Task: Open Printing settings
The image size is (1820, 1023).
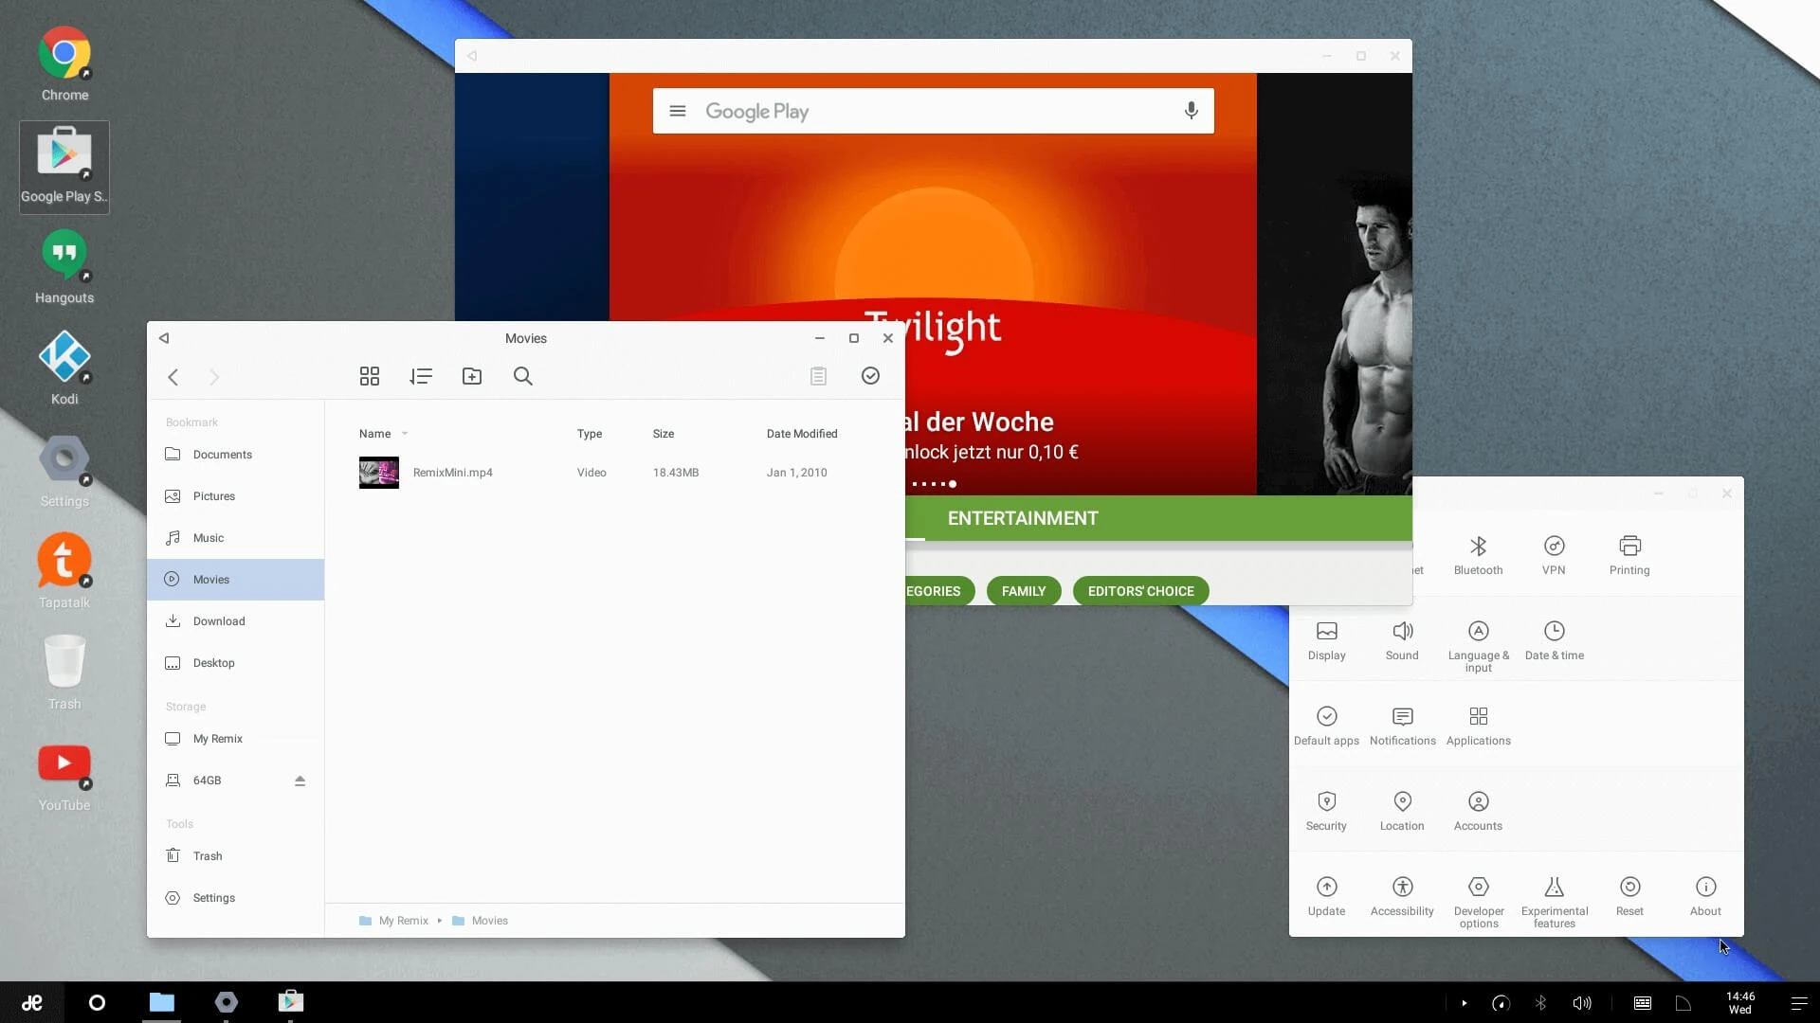Action: (x=1629, y=556)
